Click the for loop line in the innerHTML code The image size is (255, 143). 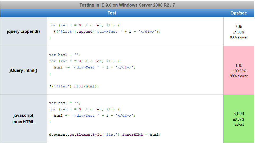[x=84, y=109]
